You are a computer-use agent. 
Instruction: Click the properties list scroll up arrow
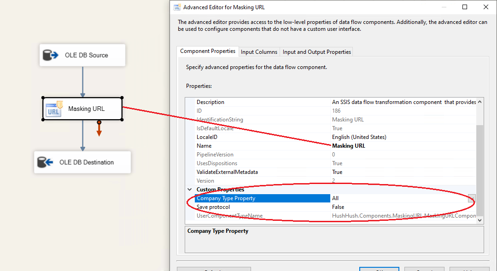[x=479, y=102]
